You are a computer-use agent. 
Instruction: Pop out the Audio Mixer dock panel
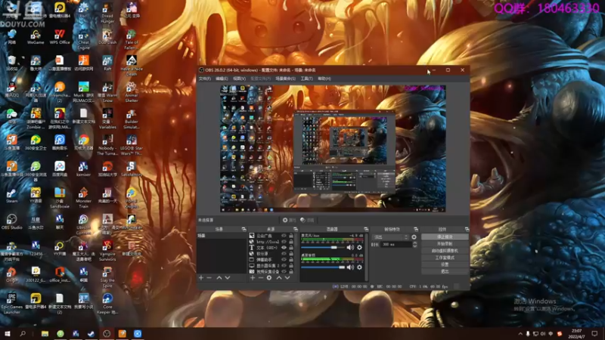[366, 229]
